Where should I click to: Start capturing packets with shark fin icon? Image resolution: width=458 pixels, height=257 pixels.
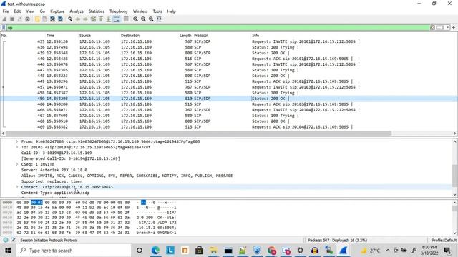tap(4, 19)
